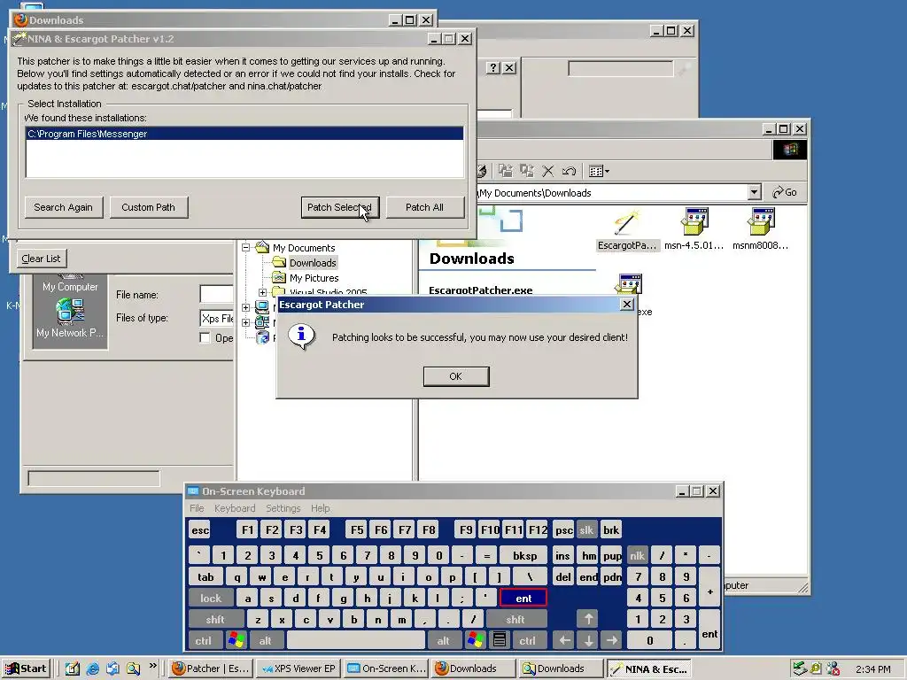Click the esc key on the on-screen keyboard
Image resolution: width=907 pixels, height=680 pixels.
200,529
